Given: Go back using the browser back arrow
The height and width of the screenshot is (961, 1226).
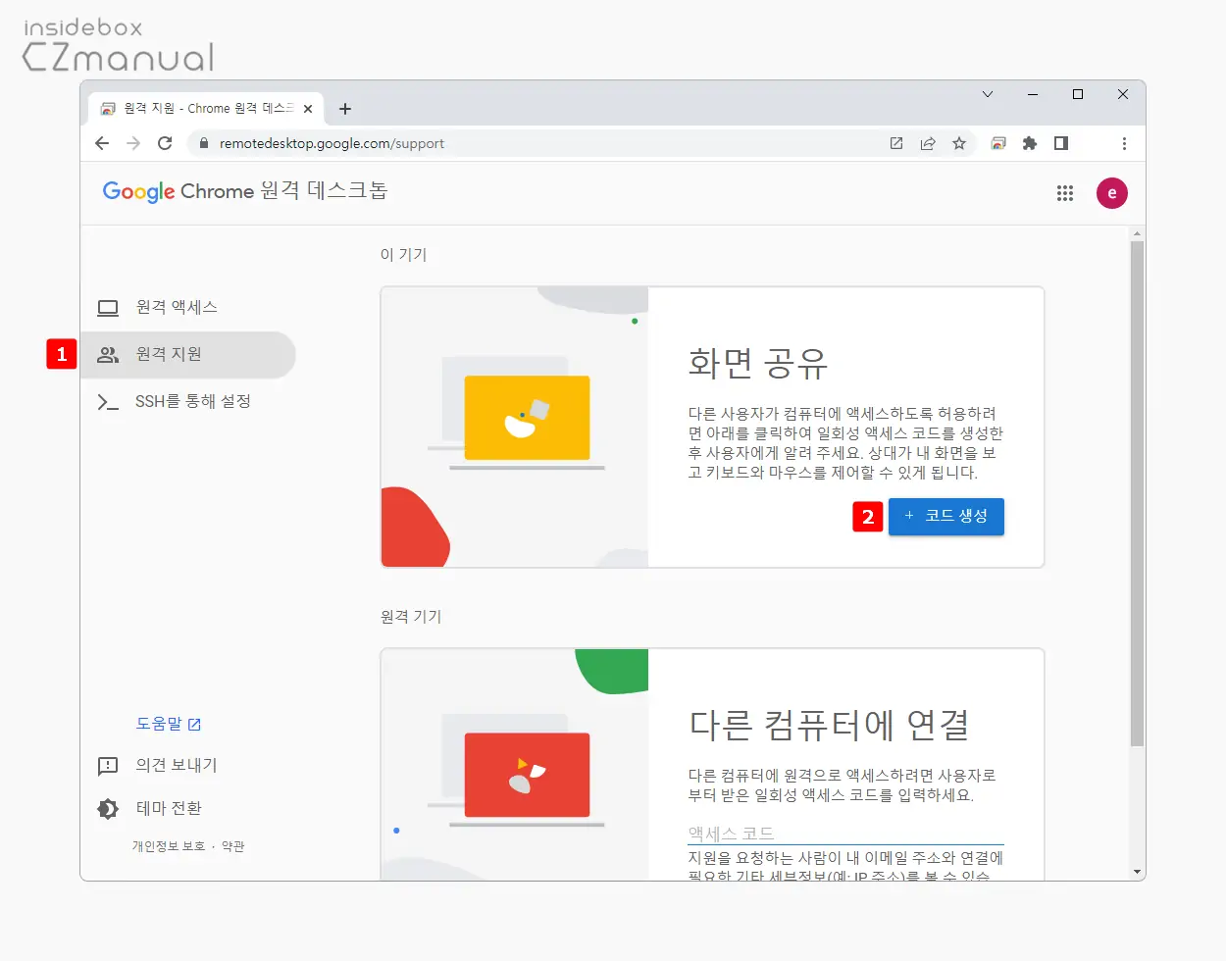Looking at the screenshot, I should click(102, 143).
